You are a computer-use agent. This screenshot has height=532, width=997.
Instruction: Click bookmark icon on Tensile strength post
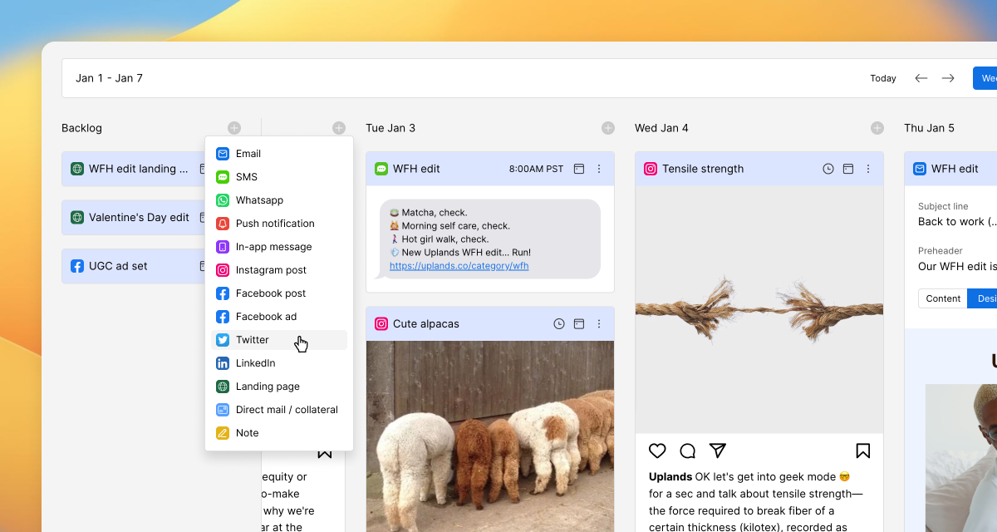click(862, 451)
